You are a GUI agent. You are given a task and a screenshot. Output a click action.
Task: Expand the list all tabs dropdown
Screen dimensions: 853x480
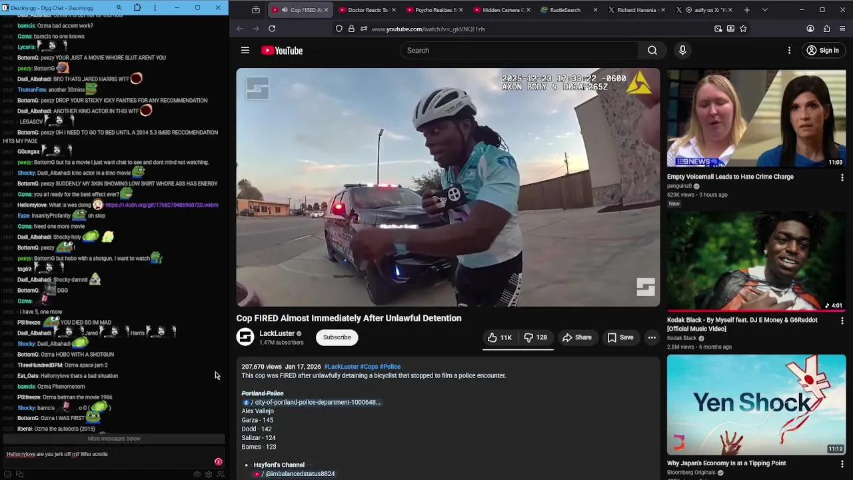(x=764, y=10)
